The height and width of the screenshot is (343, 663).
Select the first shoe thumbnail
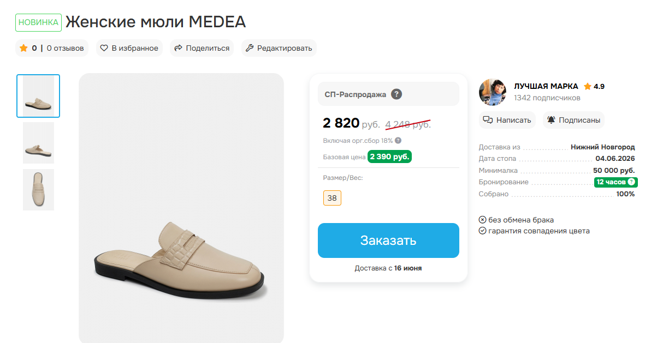coord(38,96)
